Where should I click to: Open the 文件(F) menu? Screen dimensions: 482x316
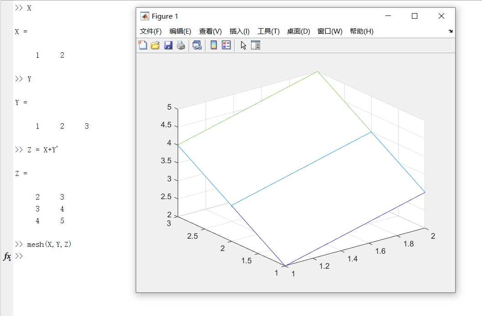click(151, 31)
